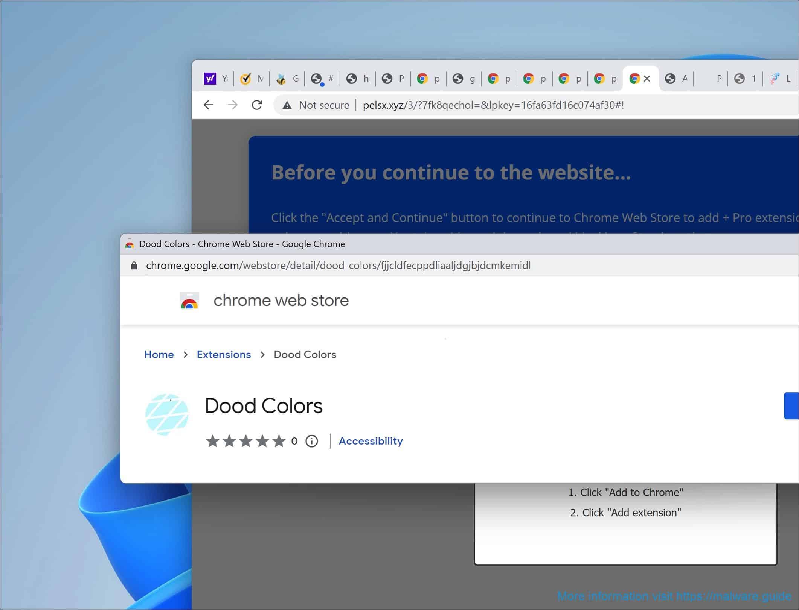Click the chrome.google.com URL in popup
799x610 pixels.
pyautogui.click(x=338, y=266)
